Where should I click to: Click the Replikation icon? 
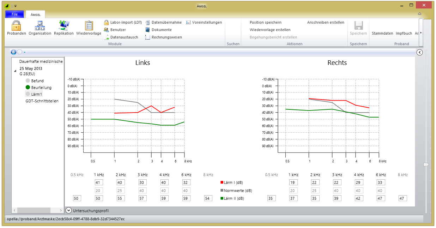tap(64, 26)
